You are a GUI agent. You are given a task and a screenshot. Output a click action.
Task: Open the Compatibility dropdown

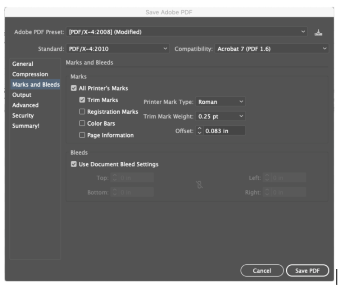pyautogui.click(x=271, y=49)
